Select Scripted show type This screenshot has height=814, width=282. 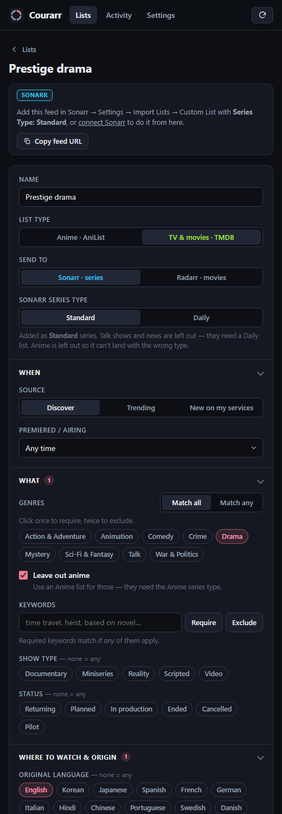pos(177,674)
